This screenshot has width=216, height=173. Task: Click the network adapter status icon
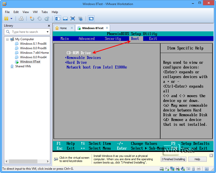[x=173, y=168]
